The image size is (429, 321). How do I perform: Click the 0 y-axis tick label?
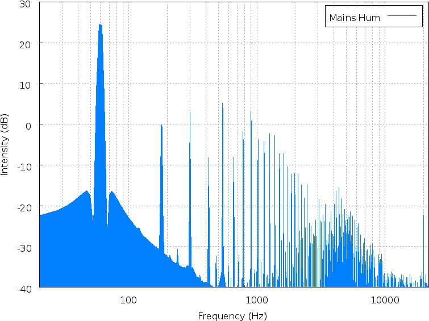[28, 126]
